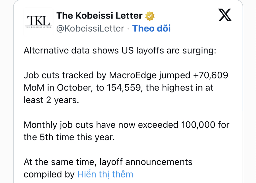Click 'the 5th time this year.' line

(x=69, y=137)
